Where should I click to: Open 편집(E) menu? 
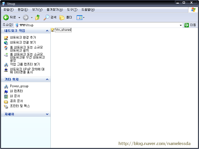click(x=23, y=10)
